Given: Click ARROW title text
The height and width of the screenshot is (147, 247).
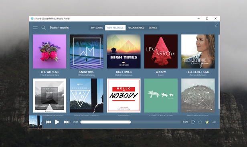Looking at the screenshot, I should coord(161,72).
